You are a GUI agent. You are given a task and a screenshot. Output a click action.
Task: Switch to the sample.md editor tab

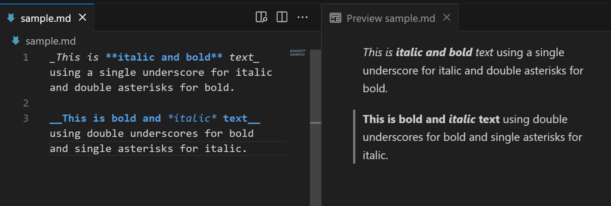(x=46, y=18)
